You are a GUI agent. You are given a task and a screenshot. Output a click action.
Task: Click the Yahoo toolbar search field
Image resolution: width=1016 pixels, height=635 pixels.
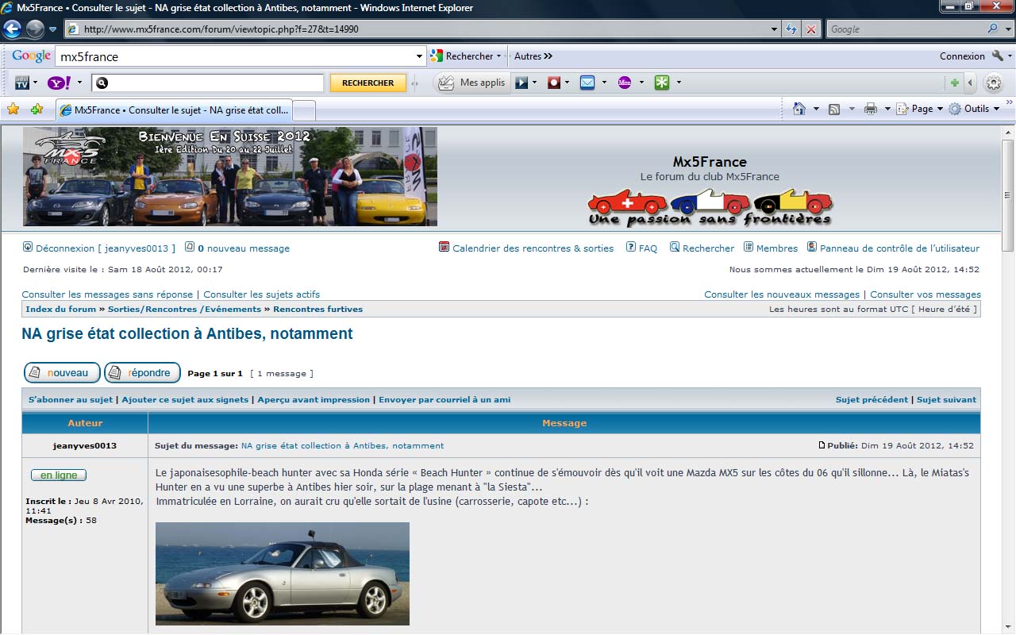coord(208,83)
